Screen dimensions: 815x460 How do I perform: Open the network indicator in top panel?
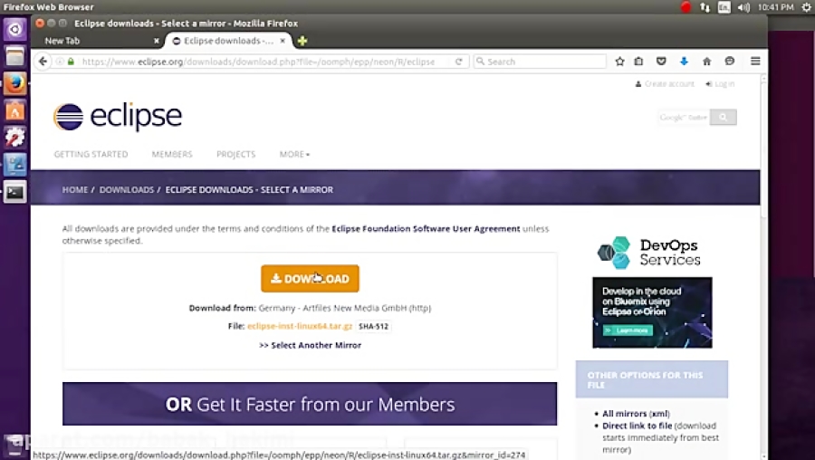click(705, 7)
